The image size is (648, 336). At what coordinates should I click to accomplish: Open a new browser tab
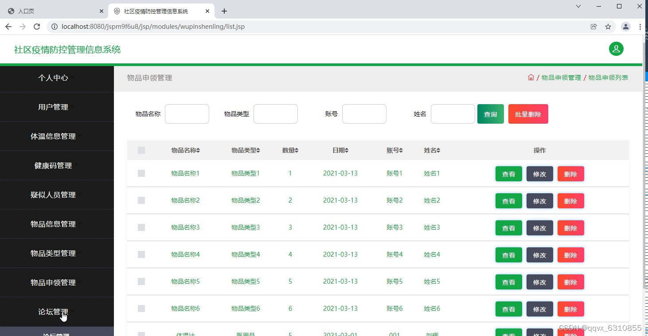pyautogui.click(x=224, y=11)
